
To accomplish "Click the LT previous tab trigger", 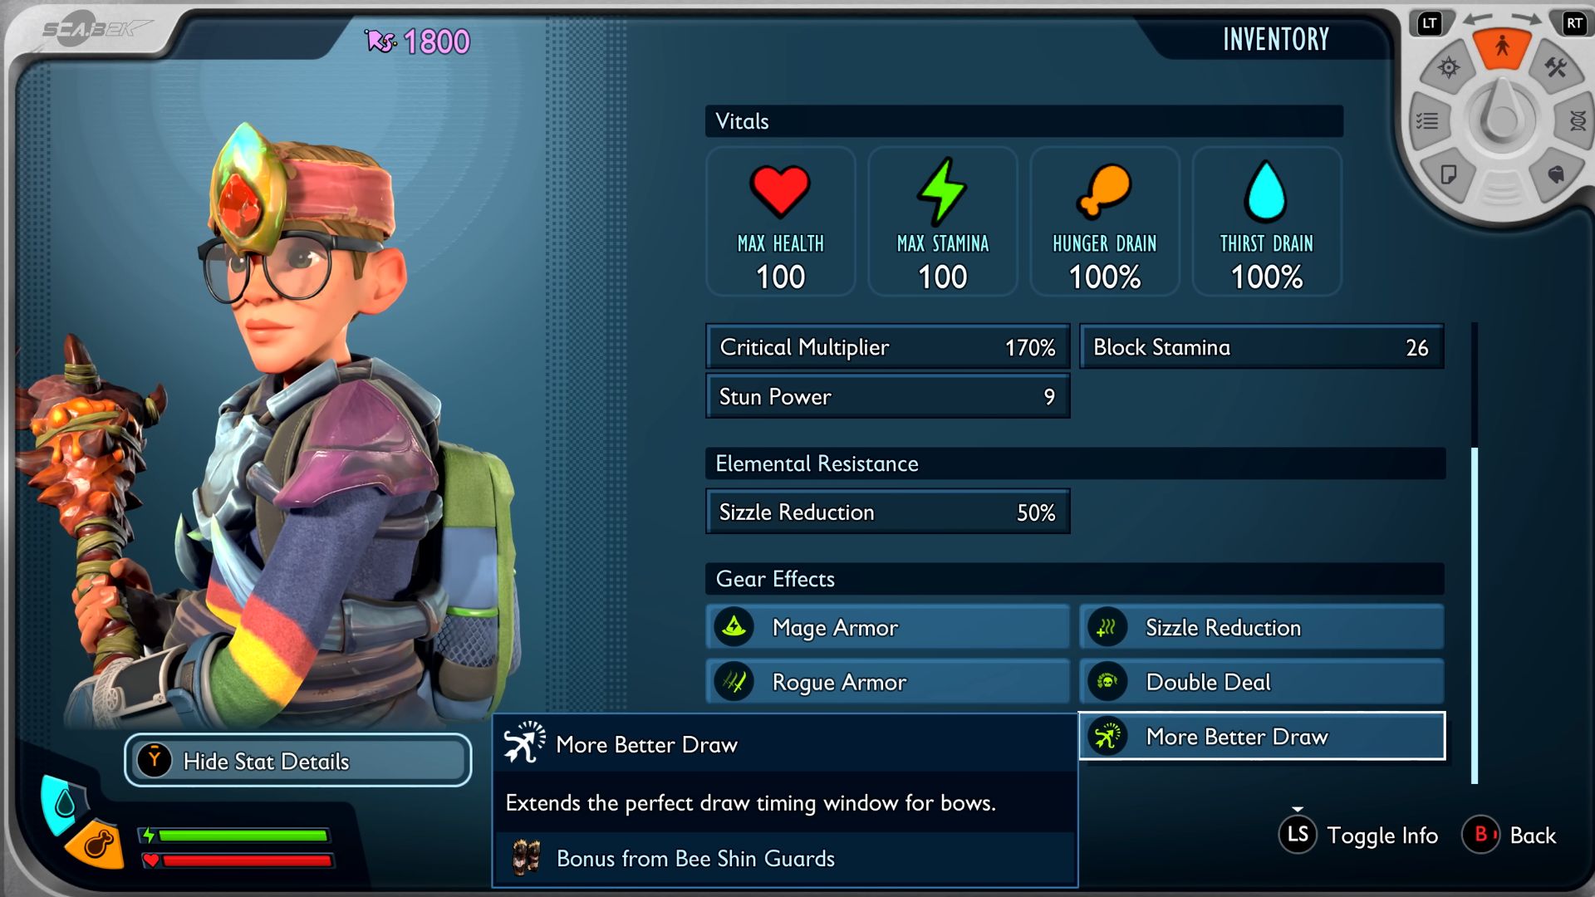I will (1429, 23).
